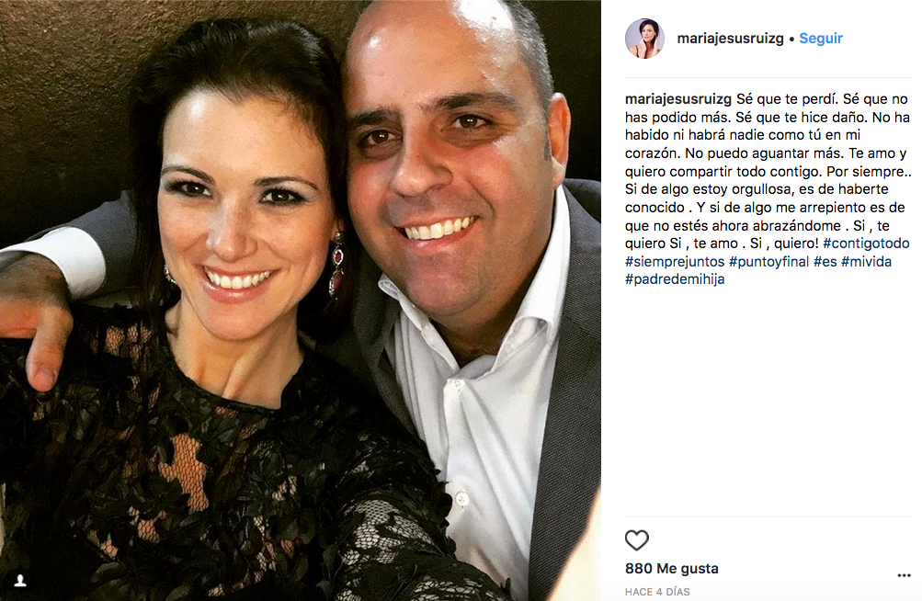Like the post with the heart icon

coord(636,539)
